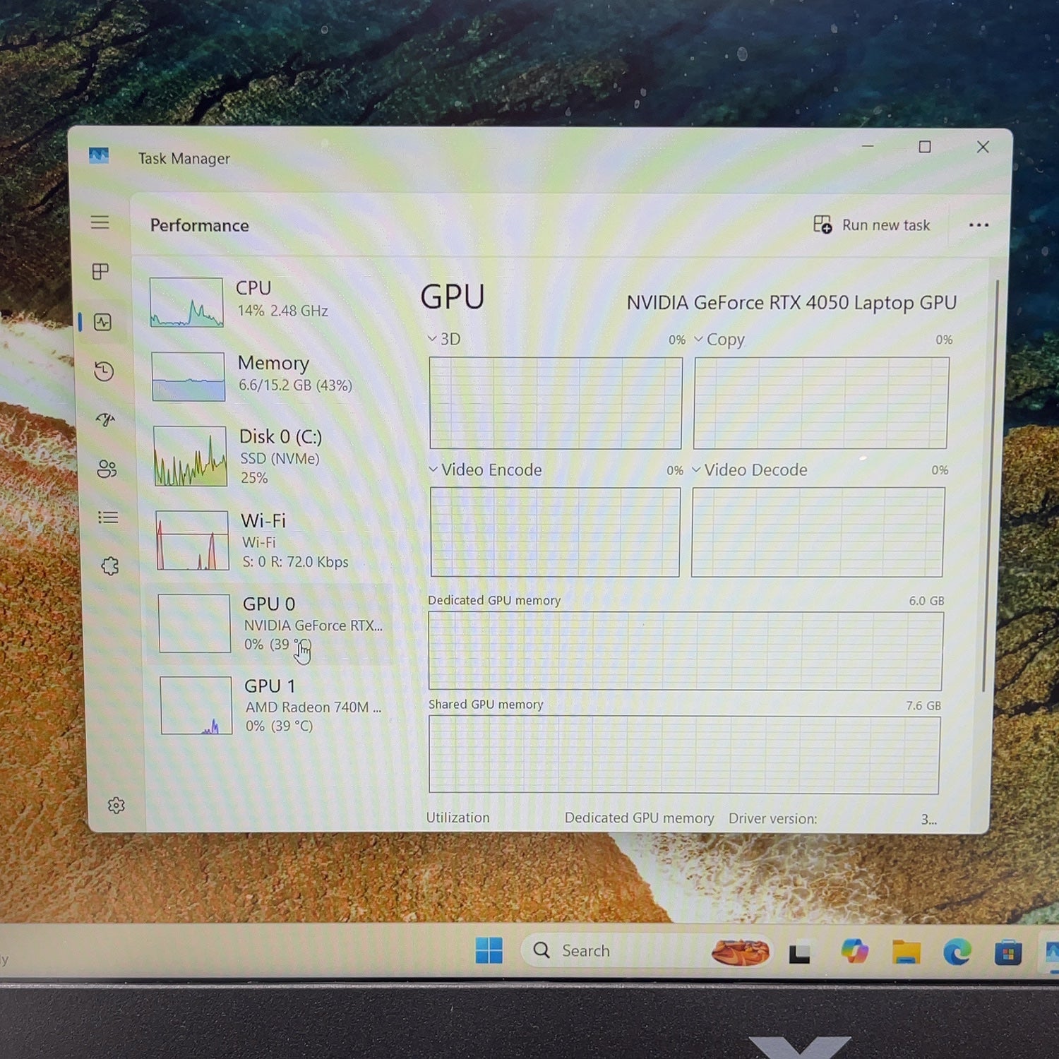Click the Search box on the taskbar

[x=647, y=951]
